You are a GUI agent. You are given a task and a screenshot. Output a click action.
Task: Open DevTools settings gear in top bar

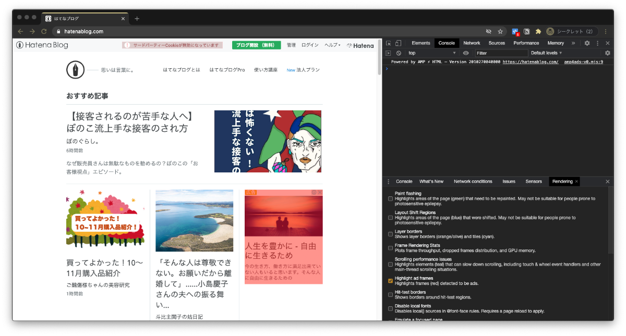click(x=587, y=43)
